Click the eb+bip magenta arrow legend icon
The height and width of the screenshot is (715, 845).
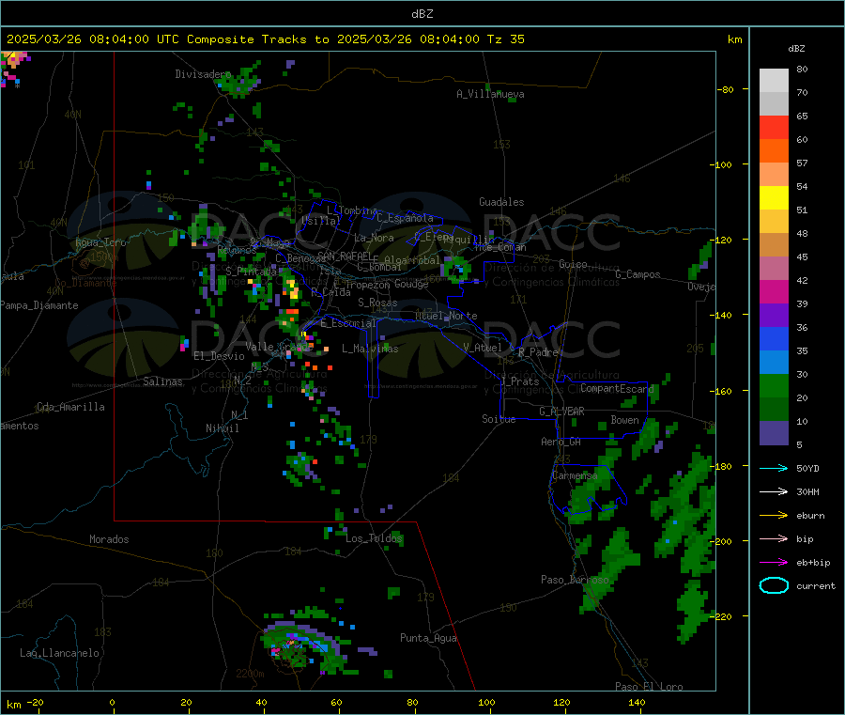774,563
